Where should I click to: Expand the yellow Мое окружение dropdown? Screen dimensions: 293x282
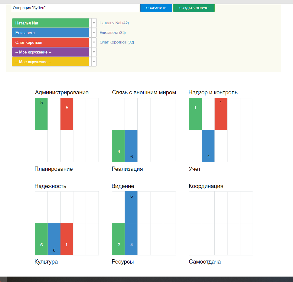pos(94,62)
